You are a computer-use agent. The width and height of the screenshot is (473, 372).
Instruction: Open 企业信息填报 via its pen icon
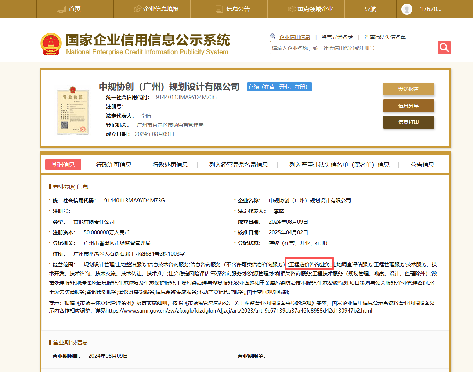(x=137, y=8)
